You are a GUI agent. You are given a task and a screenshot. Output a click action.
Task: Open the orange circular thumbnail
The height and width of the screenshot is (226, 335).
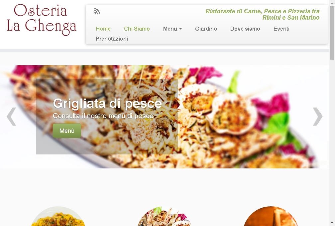click(270, 216)
